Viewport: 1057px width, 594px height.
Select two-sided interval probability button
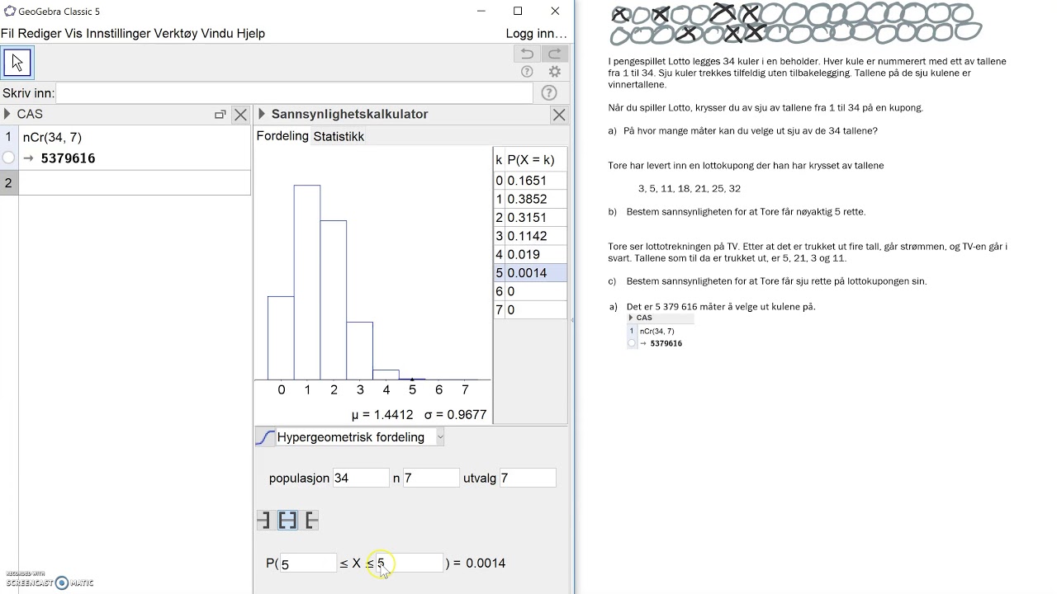pos(287,520)
